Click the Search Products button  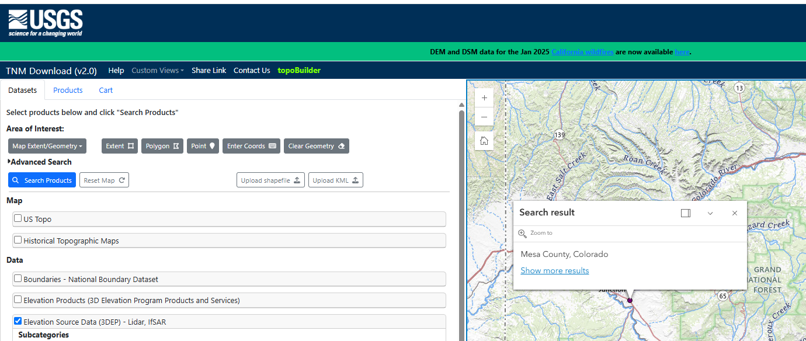point(42,180)
